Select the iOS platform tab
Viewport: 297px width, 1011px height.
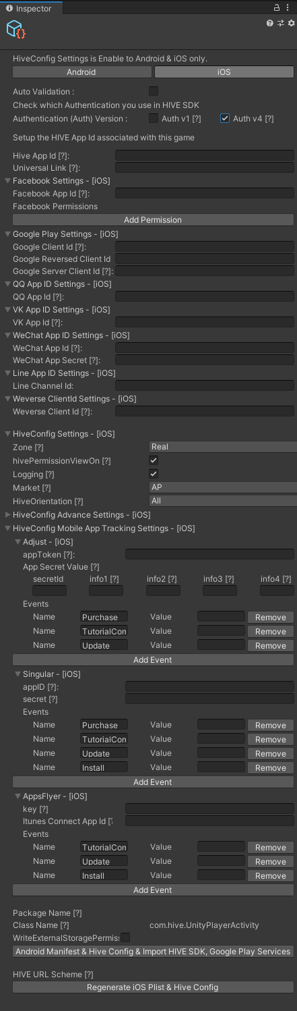tap(224, 72)
